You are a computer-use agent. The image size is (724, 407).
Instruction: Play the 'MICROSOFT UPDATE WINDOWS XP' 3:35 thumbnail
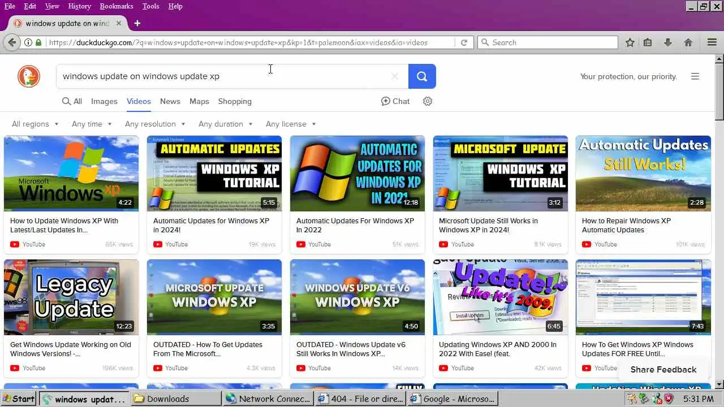[x=214, y=297]
